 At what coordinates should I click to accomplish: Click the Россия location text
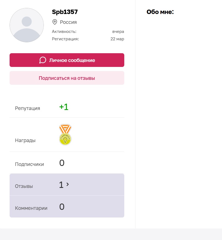(68, 22)
